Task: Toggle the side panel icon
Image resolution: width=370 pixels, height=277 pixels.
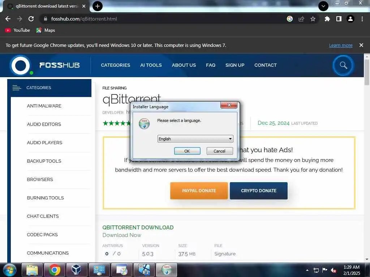Action: point(339,19)
